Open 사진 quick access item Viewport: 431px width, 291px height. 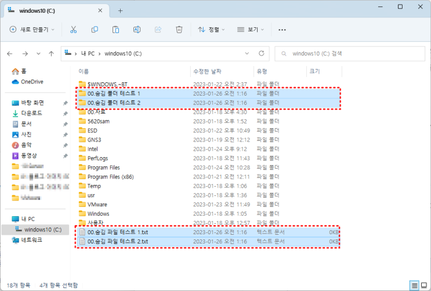point(22,134)
